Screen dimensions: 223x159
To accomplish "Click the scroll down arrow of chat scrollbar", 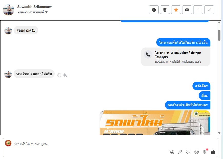I will [x=219, y=133].
